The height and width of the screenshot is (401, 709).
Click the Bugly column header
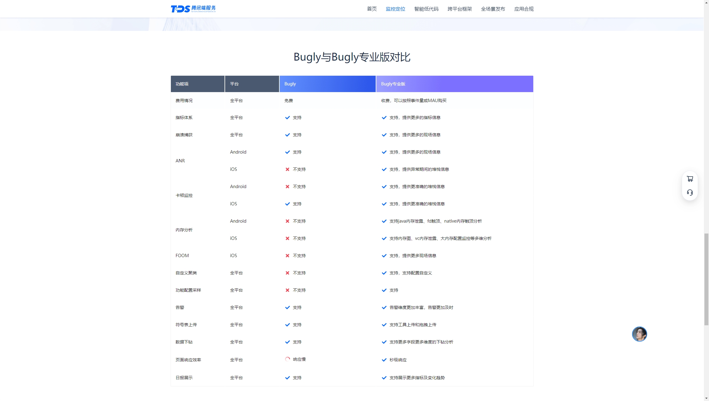pos(328,84)
